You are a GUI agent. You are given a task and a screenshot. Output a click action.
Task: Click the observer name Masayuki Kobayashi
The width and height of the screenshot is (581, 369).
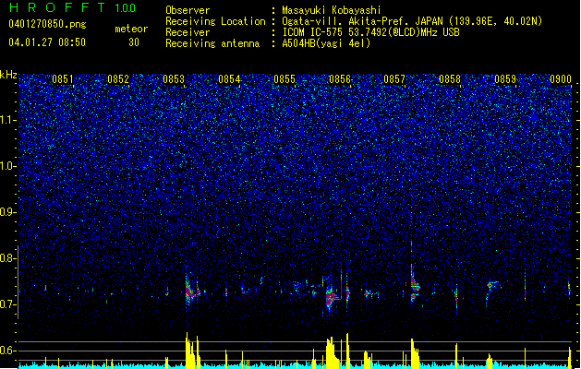[x=332, y=10]
